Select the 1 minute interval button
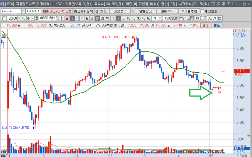This screenshot has width=252, height=157. (x=113, y=18)
